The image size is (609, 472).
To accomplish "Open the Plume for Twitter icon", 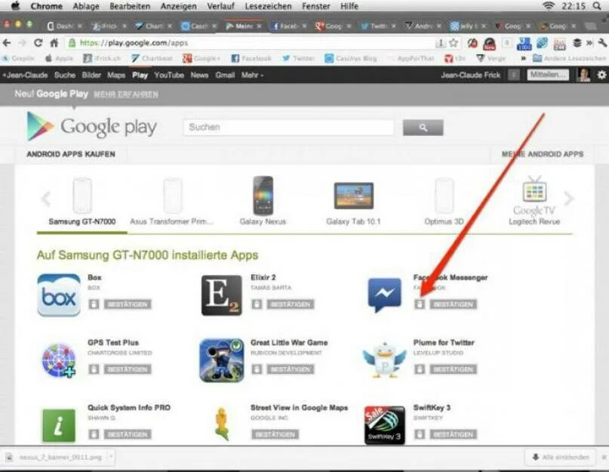I will point(385,360).
